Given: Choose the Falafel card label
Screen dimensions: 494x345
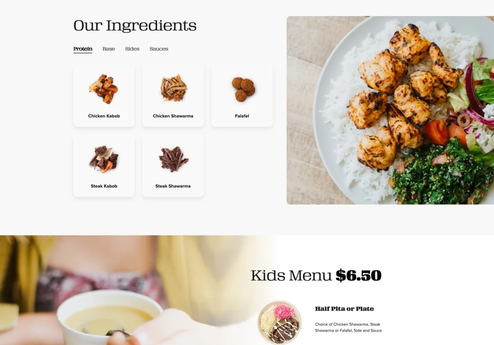Looking at the screenshot, I should (x=242, y=116).
